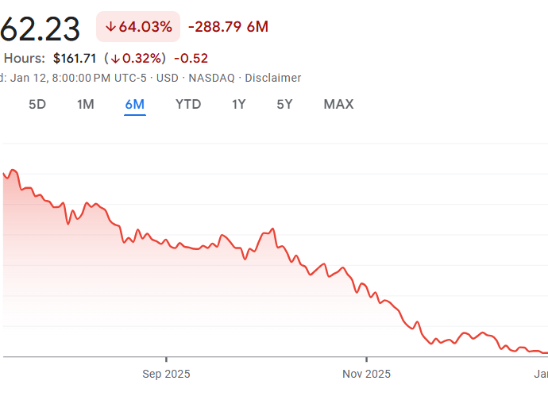Click the -288.79 6M change value
This screenshot has height=396, width=548.
[228, 27]
